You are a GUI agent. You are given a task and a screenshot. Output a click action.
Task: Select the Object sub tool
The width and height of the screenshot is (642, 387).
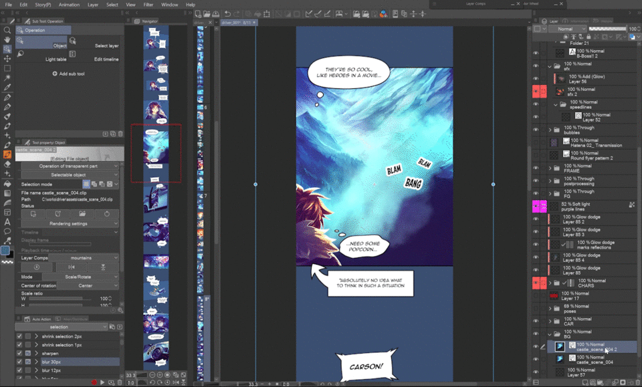(41, 43)
